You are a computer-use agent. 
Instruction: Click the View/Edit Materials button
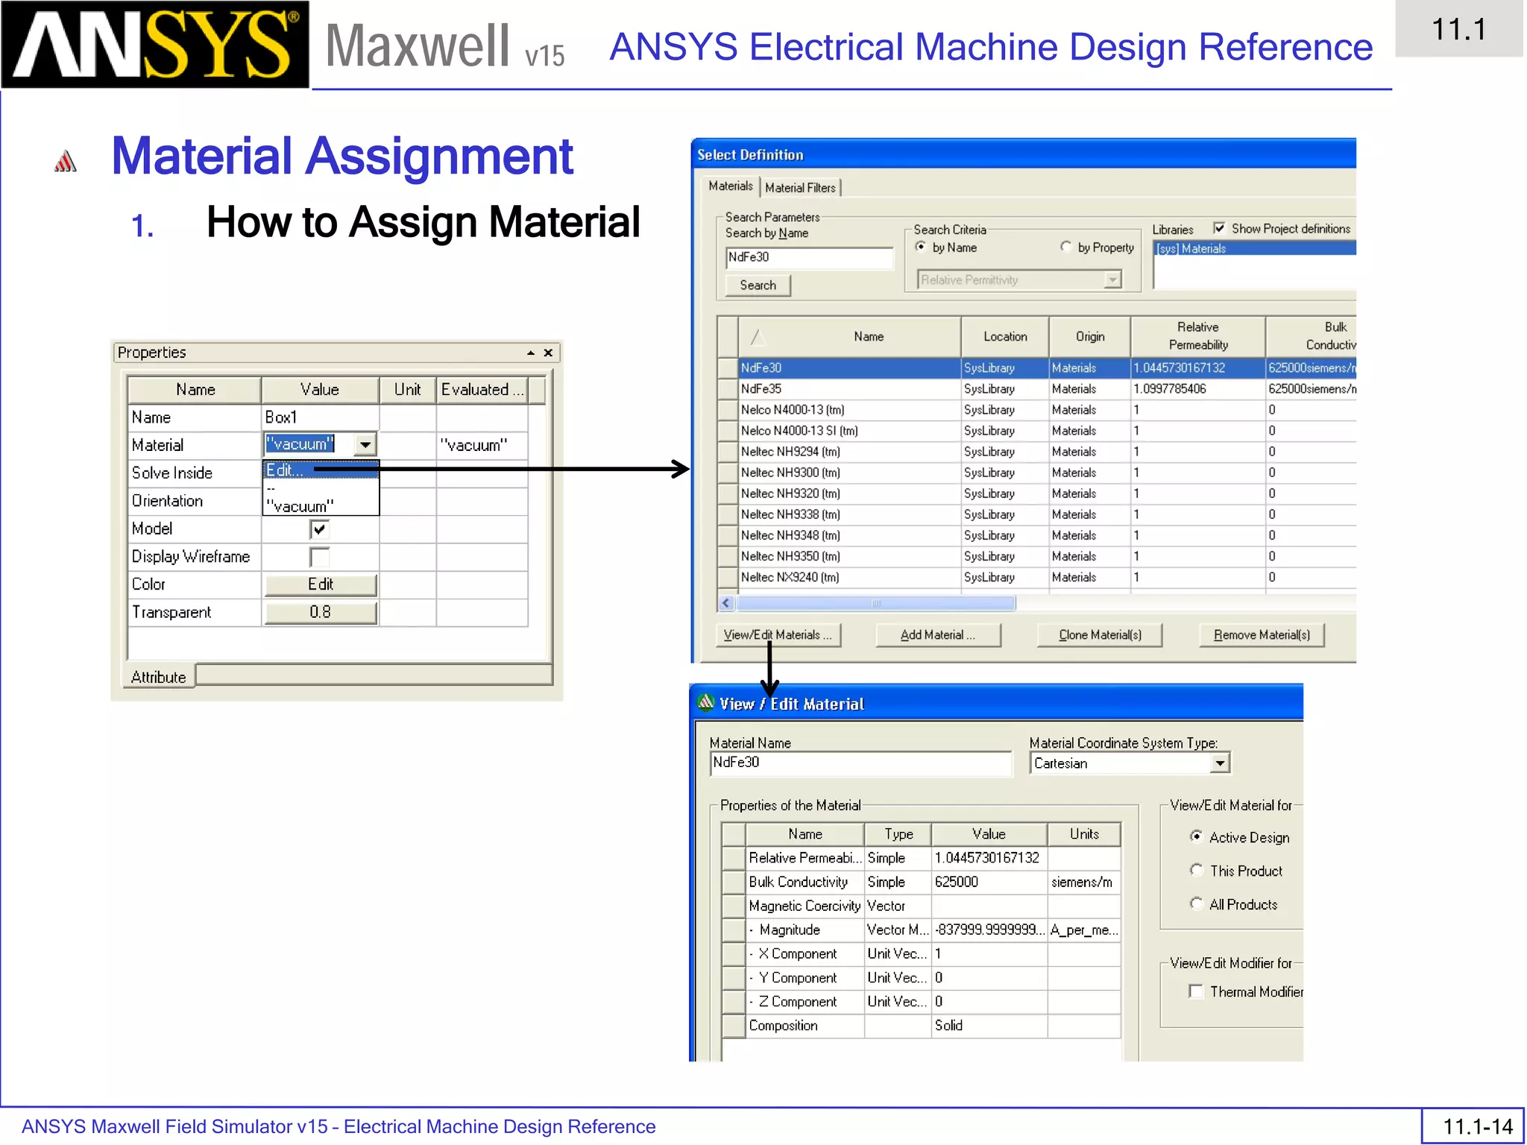pos(778,635)
